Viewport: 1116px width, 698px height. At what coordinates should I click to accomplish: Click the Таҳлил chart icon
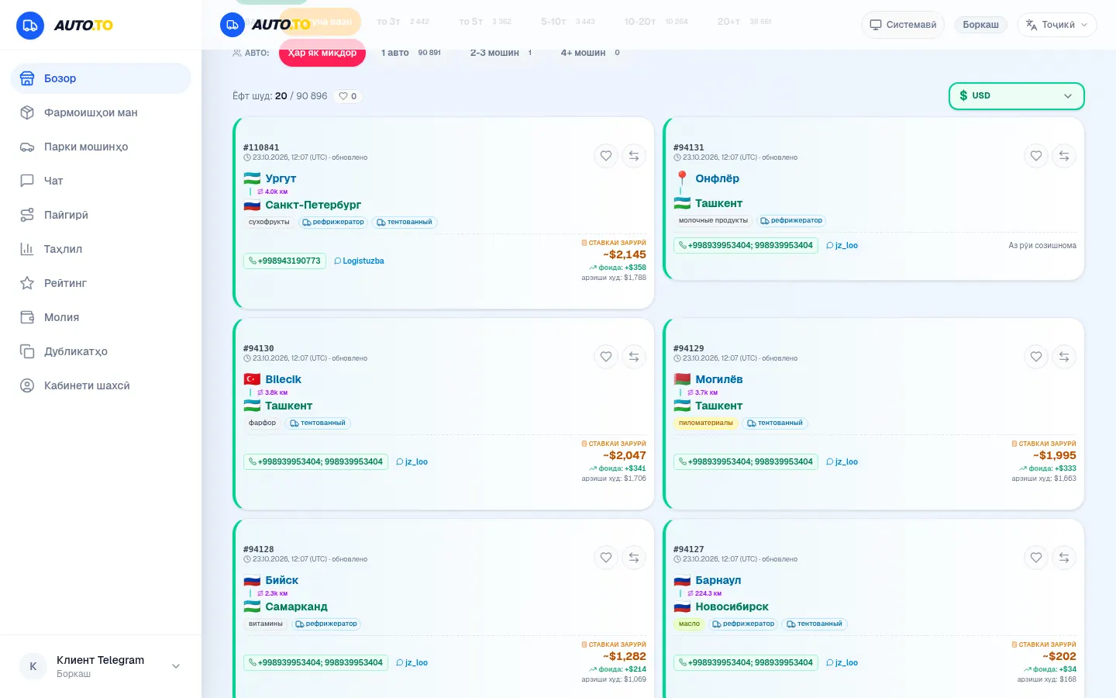(27, 249)
